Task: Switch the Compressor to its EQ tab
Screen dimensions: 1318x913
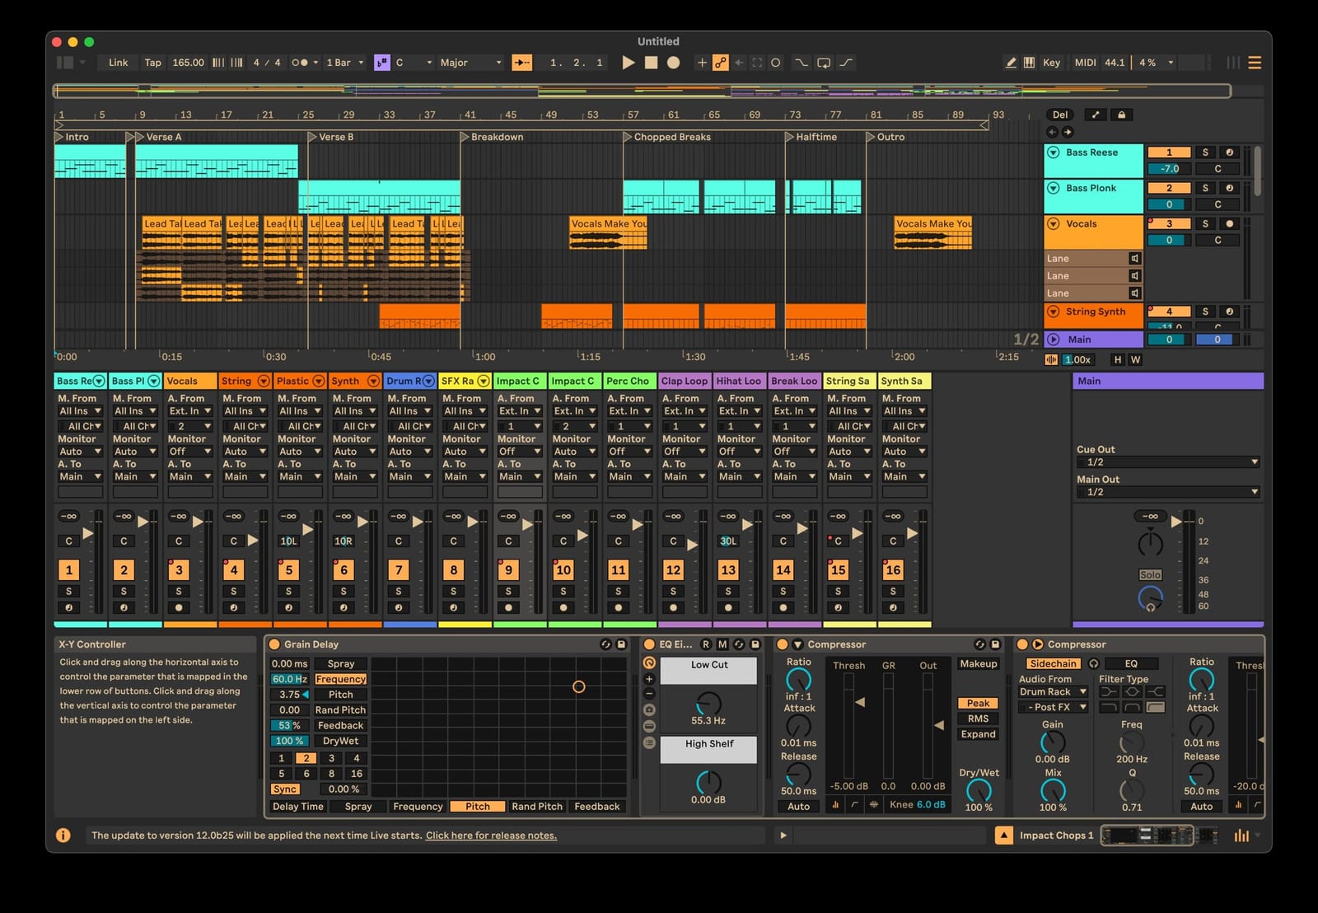Action: [x=1131, y=663]
